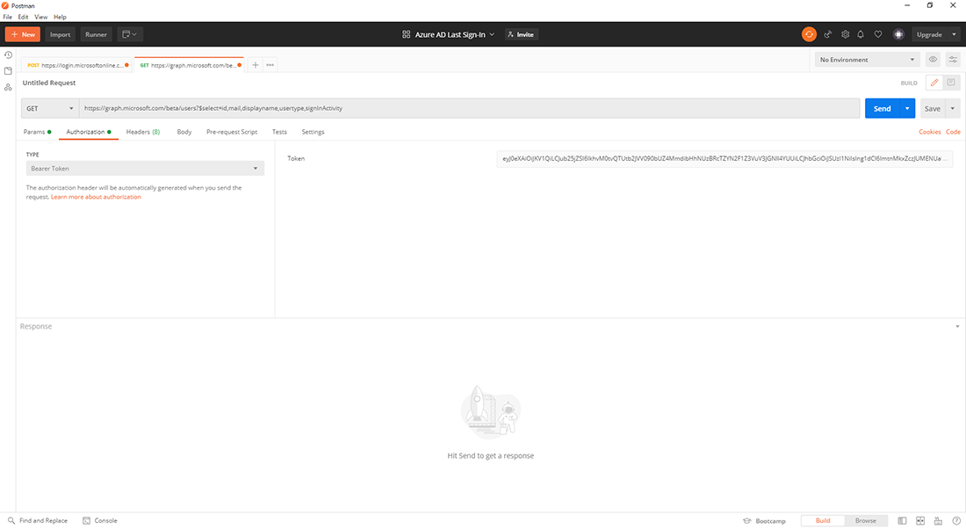Screen dimensions: 966x529
Task: Open the Runner
Action: click(x=96, y=34)
